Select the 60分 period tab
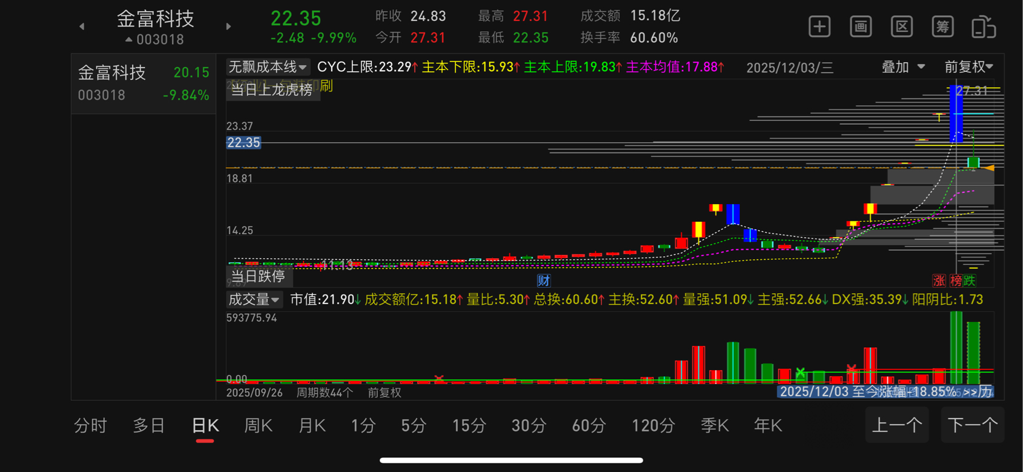1023x472 pixels. tap(589, 425)
